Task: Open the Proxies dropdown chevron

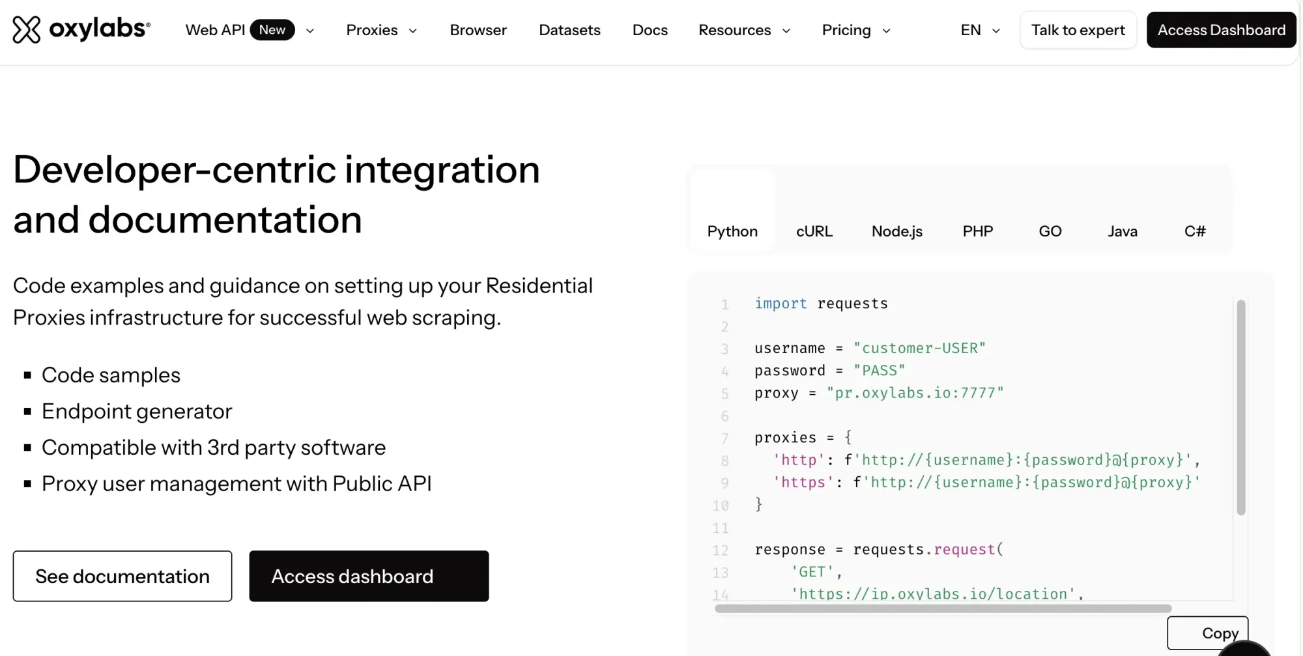Action: [x=412, y=31]
